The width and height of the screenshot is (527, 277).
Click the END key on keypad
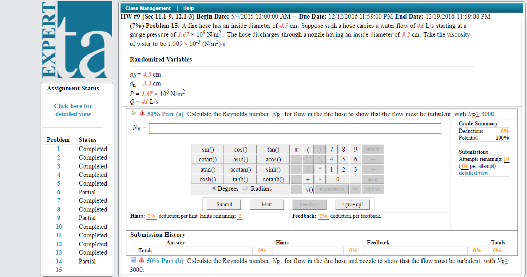tap(373, 180)
